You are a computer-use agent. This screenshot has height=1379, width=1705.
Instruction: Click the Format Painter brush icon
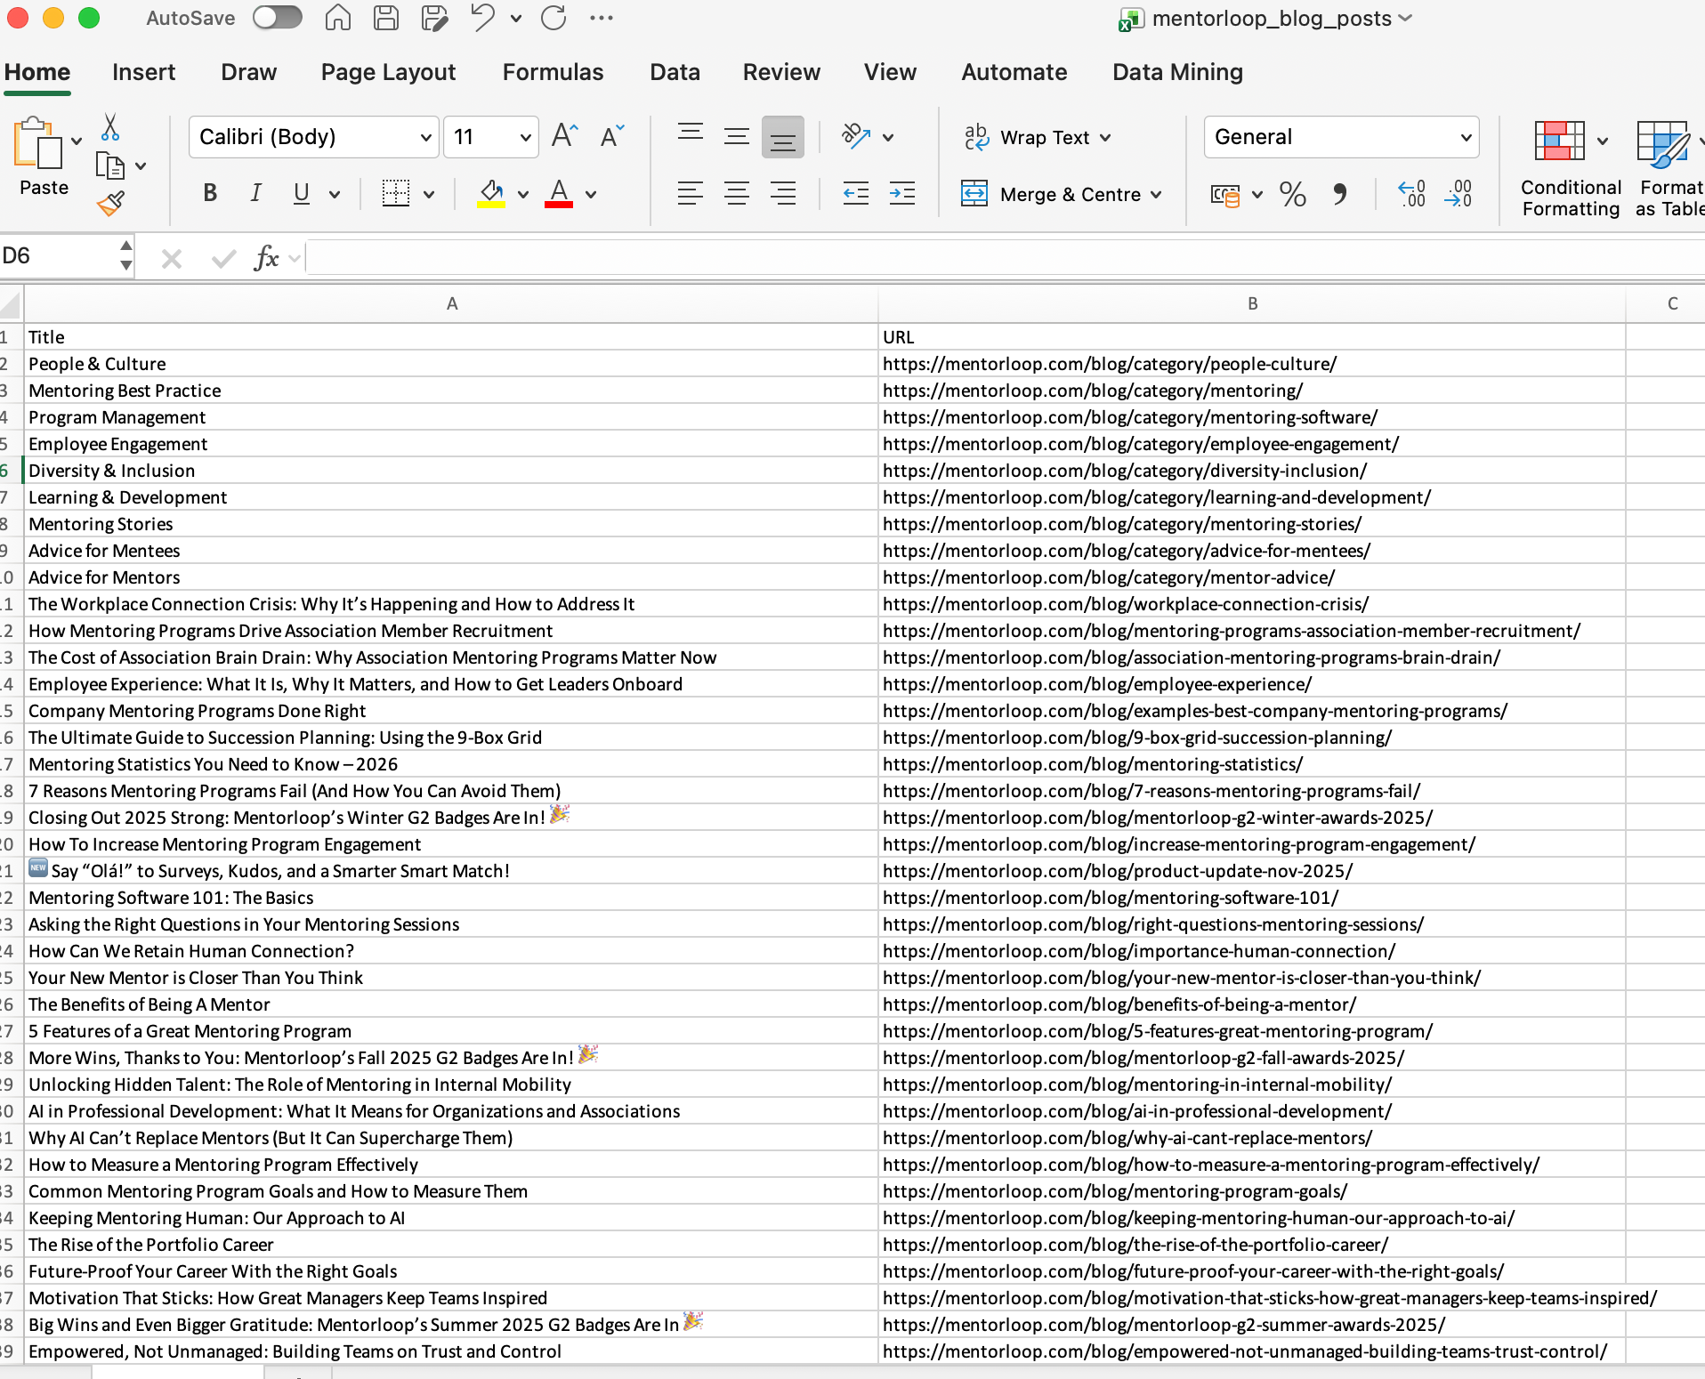coord(110,205)
